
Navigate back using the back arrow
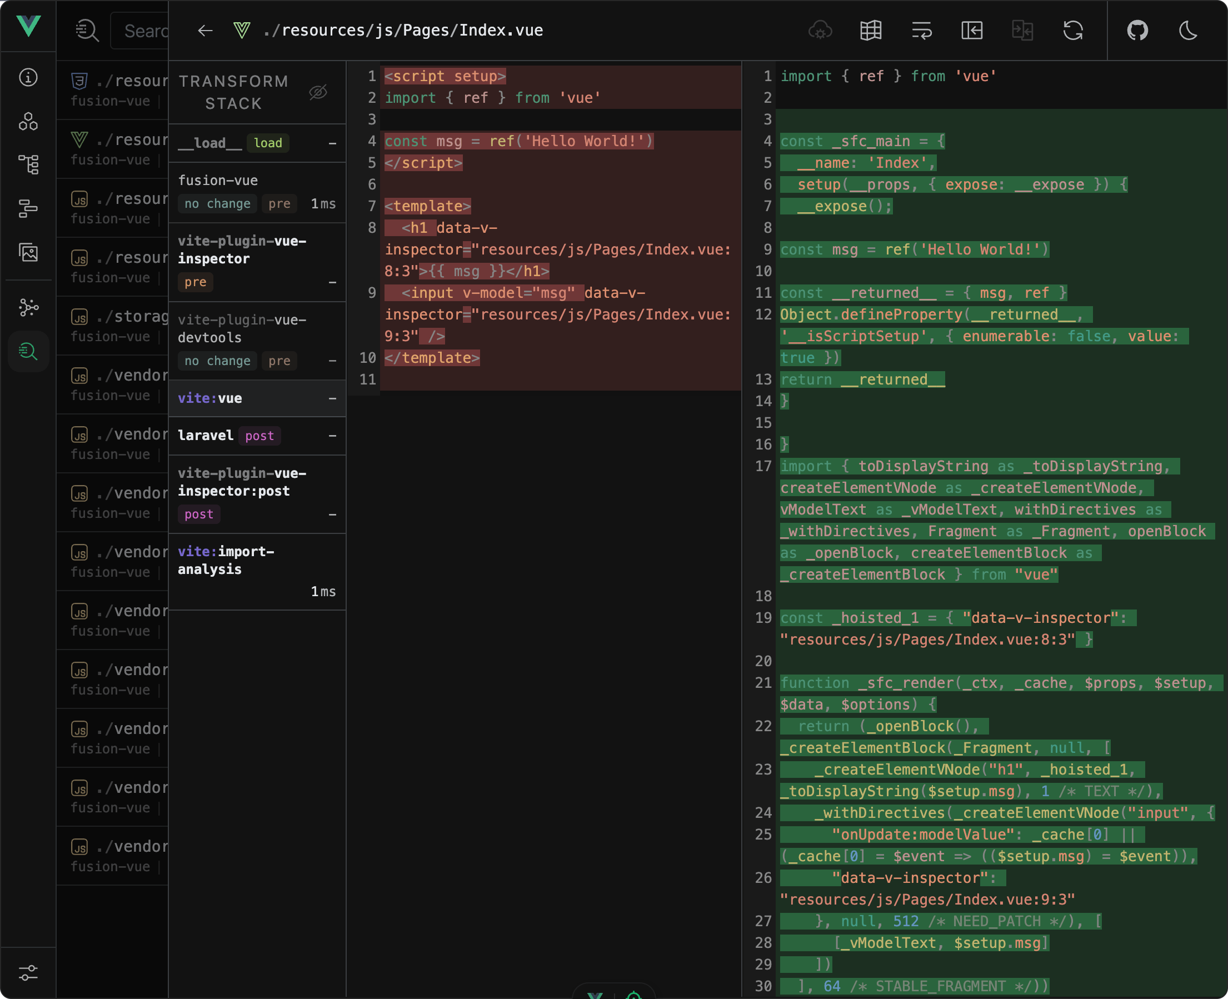click(205, 31)
